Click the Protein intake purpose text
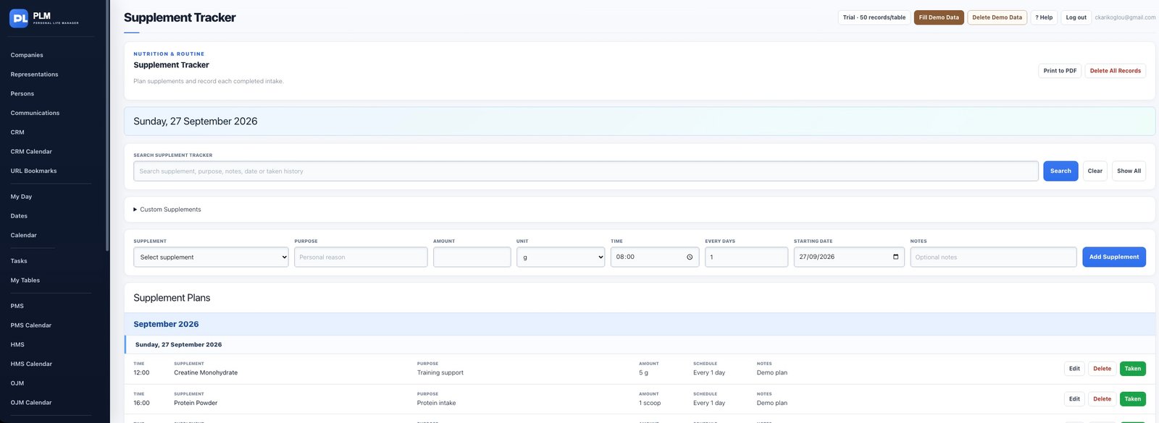Screen dimensions: 1159x423 tap(437, 403)
